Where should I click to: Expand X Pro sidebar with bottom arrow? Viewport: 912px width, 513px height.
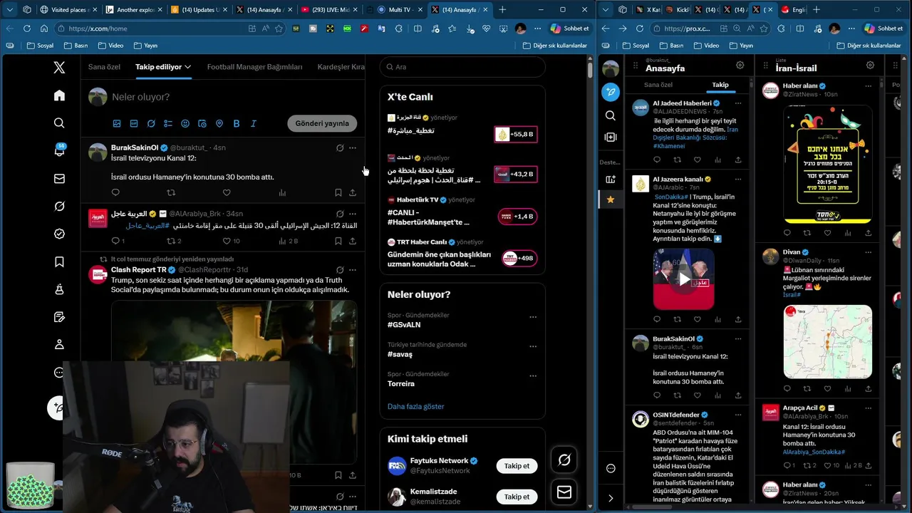611,498
